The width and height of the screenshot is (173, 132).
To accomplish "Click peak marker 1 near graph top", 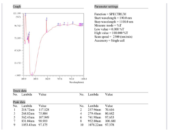I will tap(26, 15).
